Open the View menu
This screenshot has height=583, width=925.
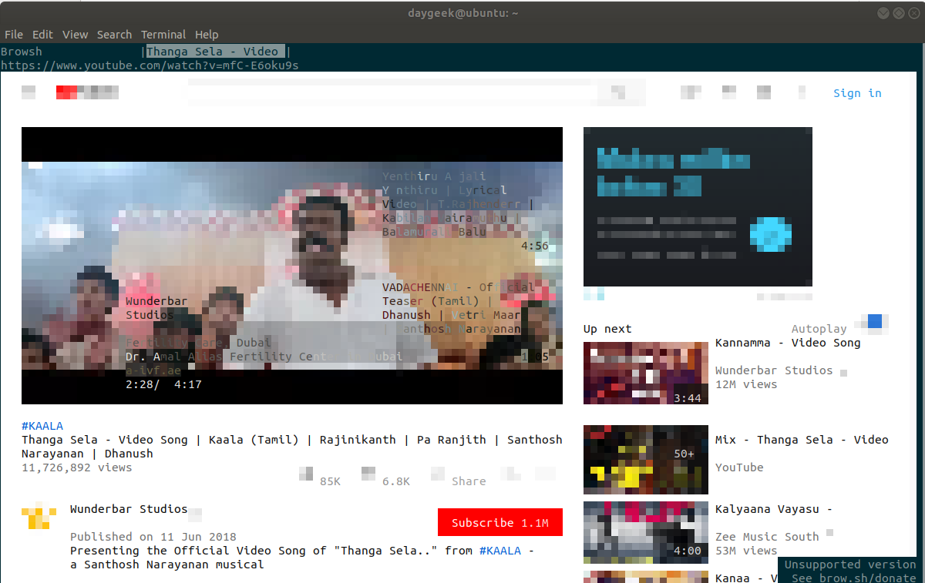[76, 35]
